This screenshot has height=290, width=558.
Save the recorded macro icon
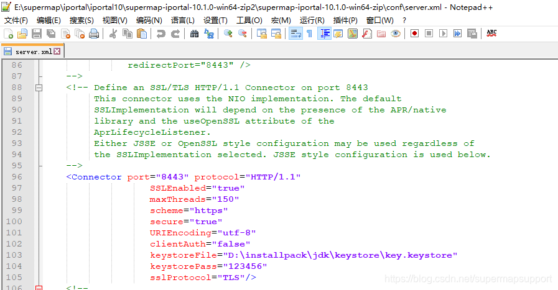point(472,34)
